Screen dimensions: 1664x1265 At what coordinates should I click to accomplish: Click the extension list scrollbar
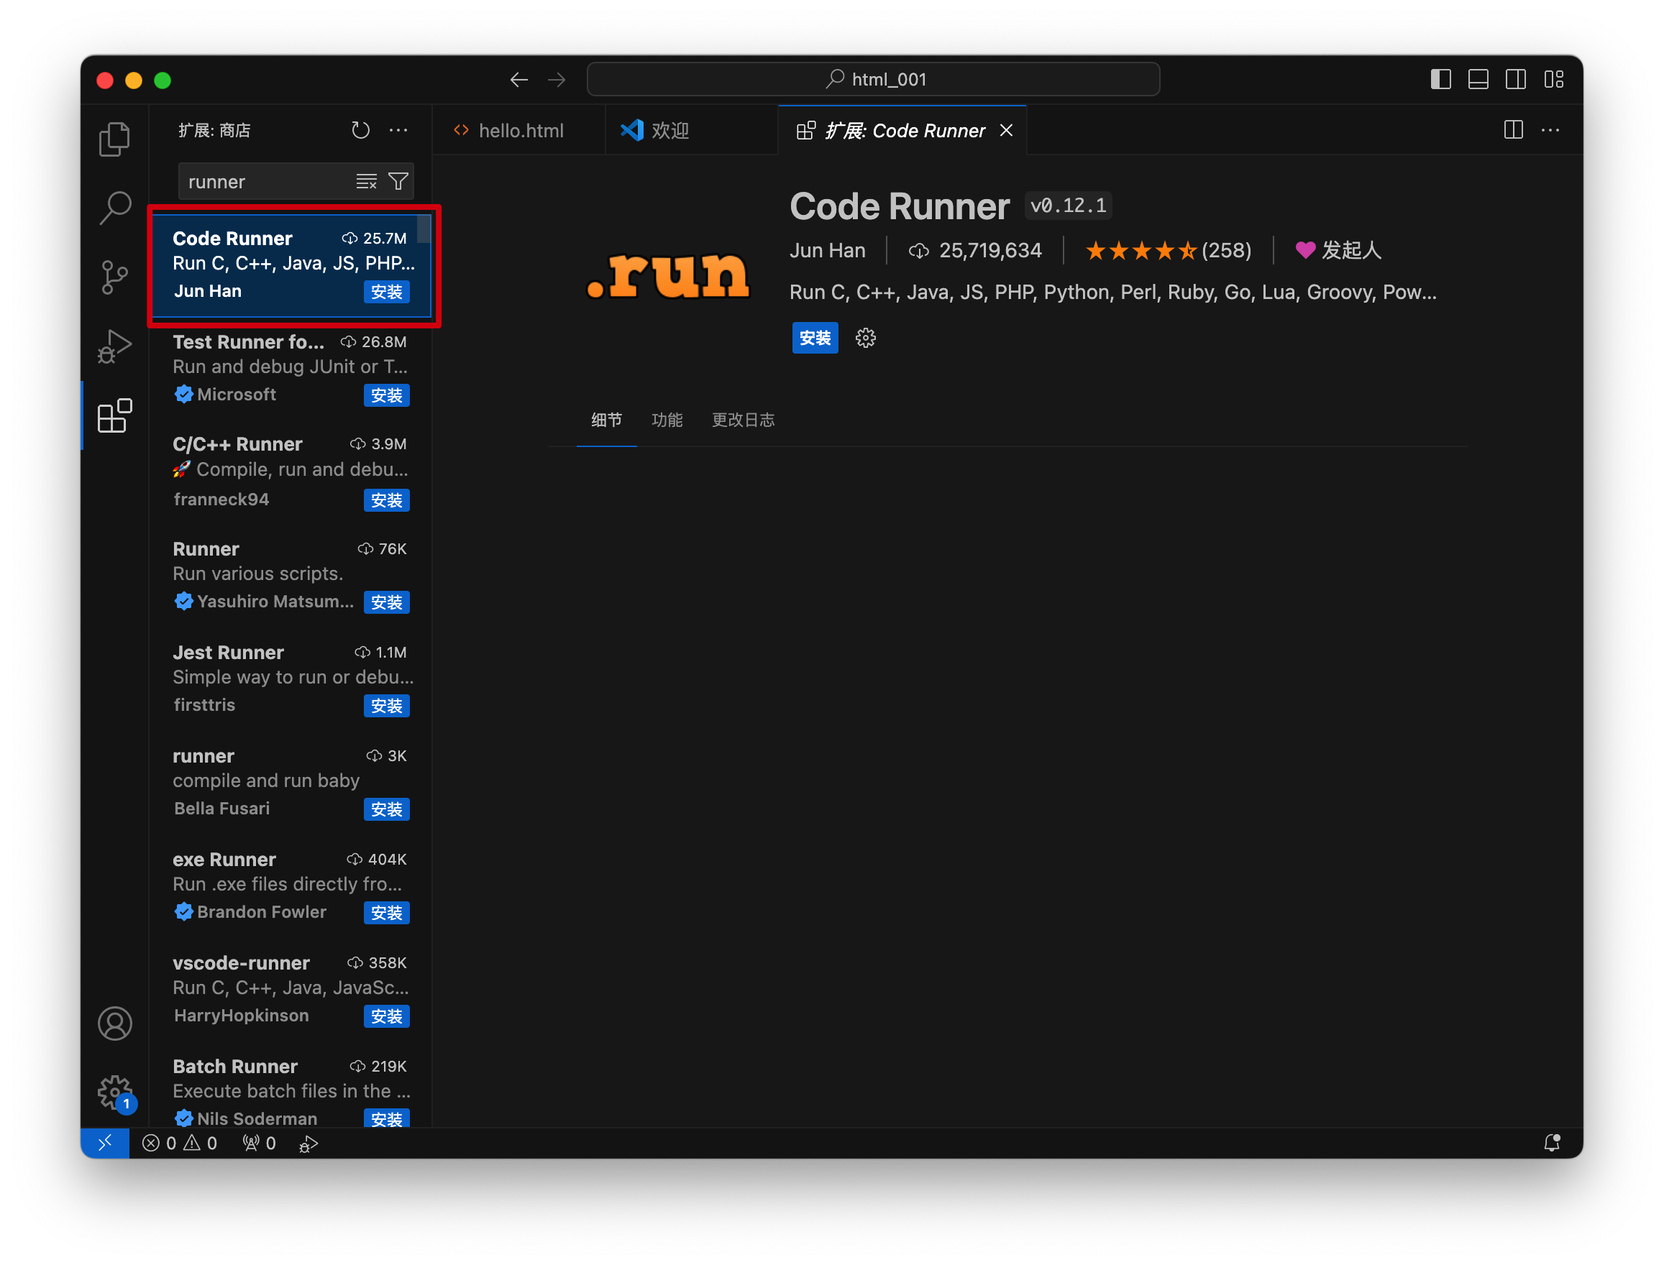click(424, 230)
